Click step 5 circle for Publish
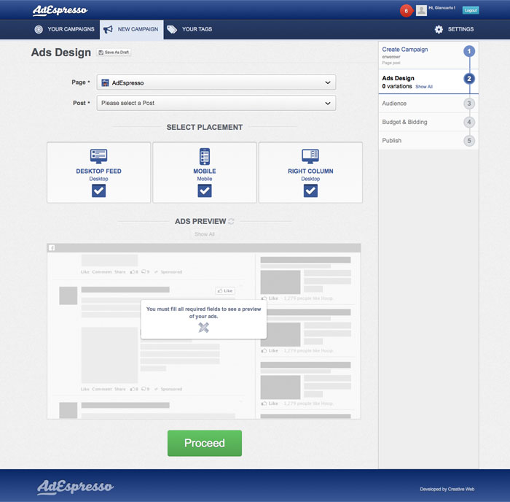The width and height of the screenshot is (510, 502). (469, 141)
